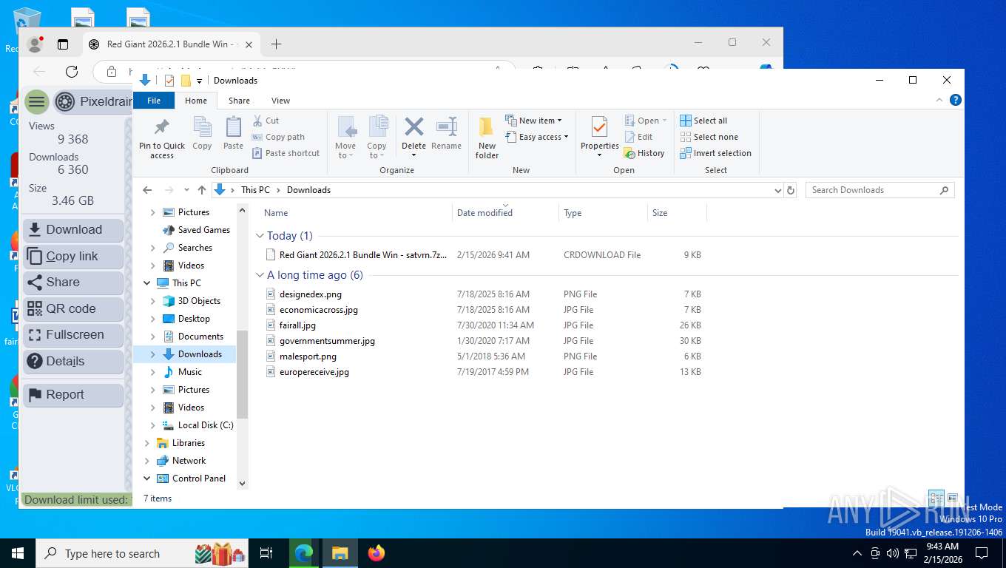Open Pixeldrain hamburger menu

(x=37, y=101)
